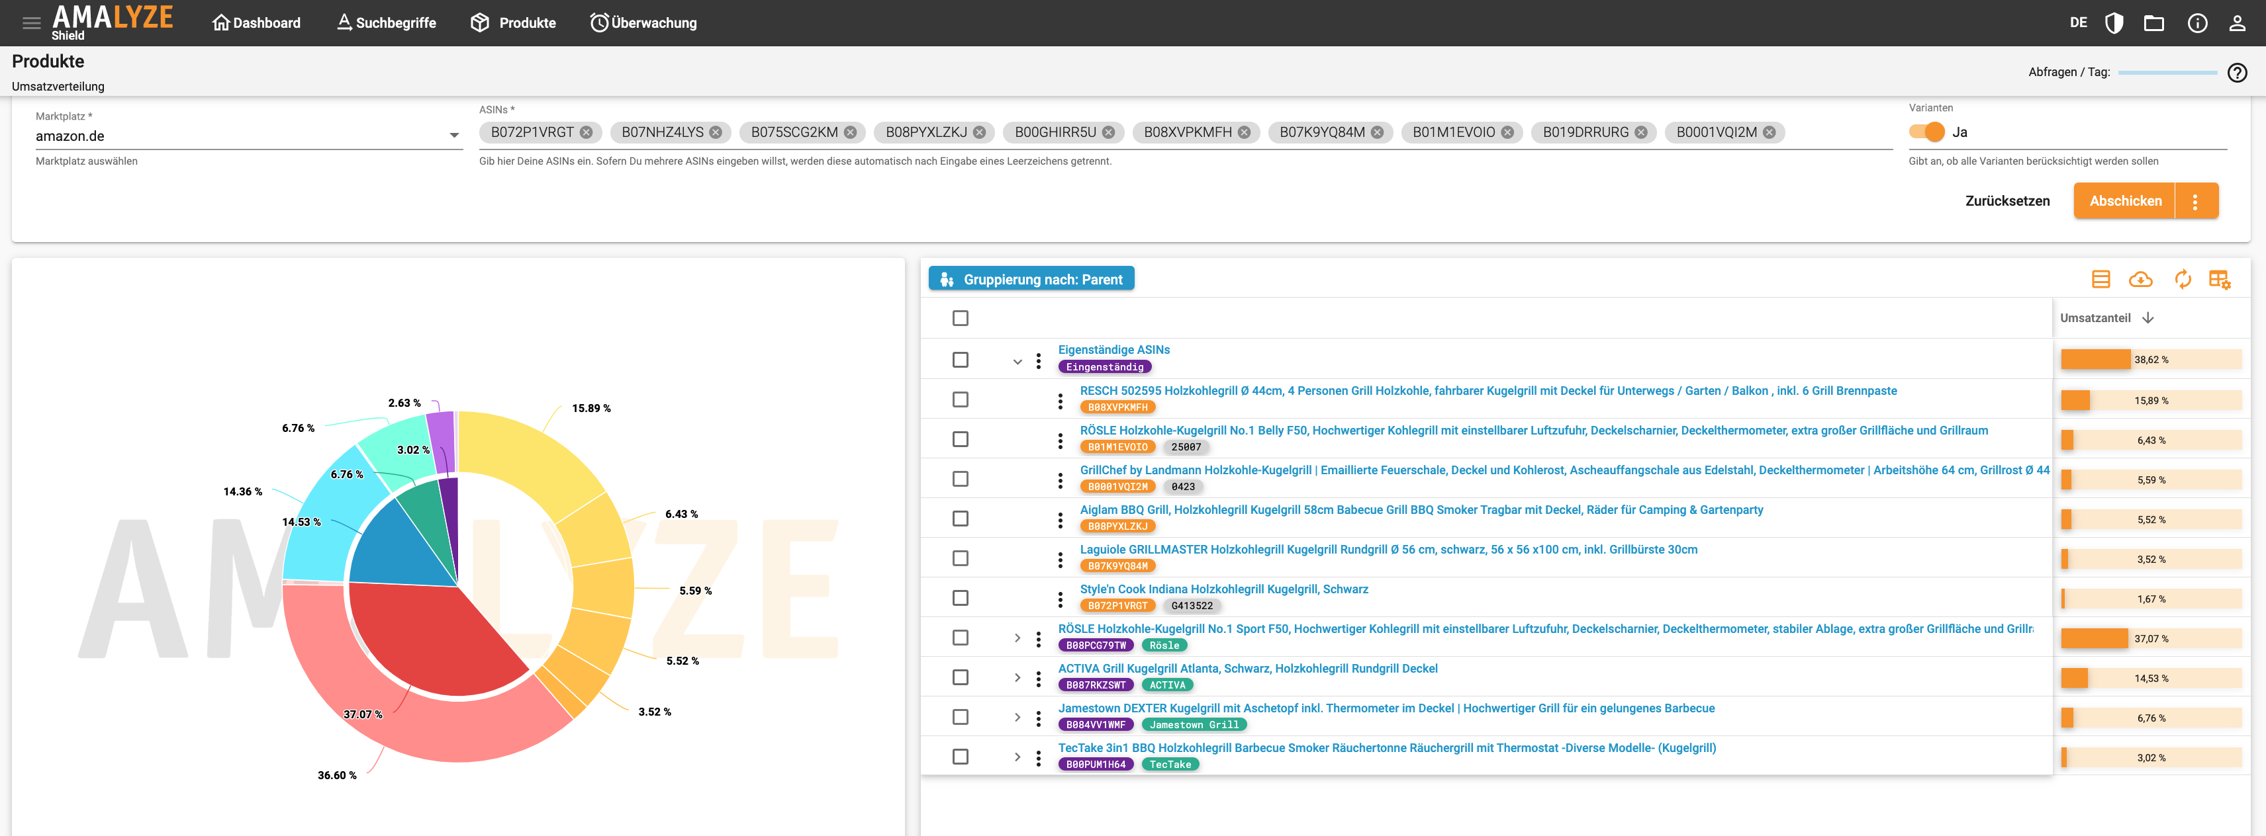Screen dimensions: 2266x836
Task: Check the Laguiole GRILLMASTER row checkbox
Action: tap(961, 558)
